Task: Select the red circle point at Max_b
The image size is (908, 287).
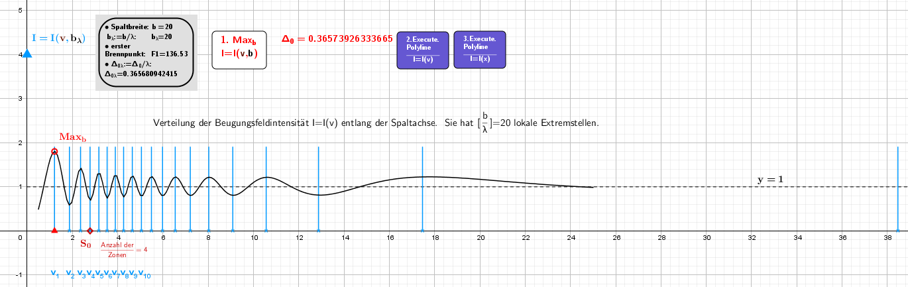Action: tap(54, 152)
